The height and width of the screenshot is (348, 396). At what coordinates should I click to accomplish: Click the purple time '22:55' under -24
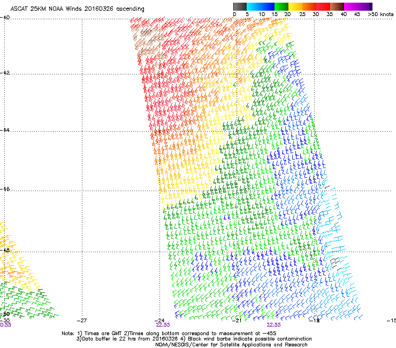pos(163,325)
